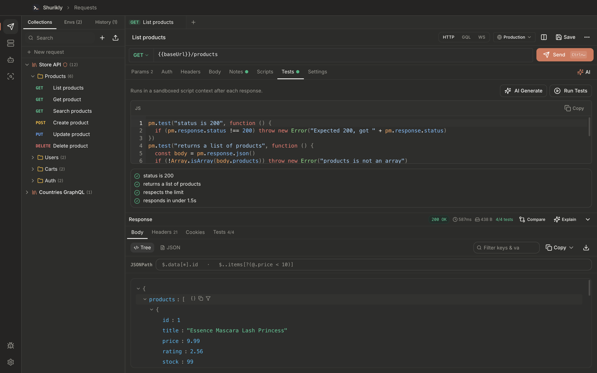
Task: Open response Tests 4/4 tab
Action: pyautogui.click(x=224, y=232)
